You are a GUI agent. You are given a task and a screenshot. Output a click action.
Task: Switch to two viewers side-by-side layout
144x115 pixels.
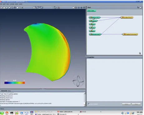[x=76, y=7]
